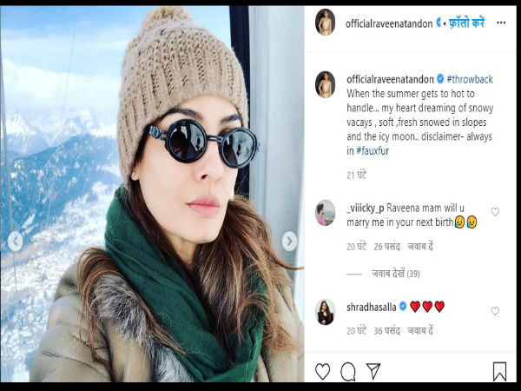Like the shradhasalla comment
Screen dimensions: 521x391
495,310
